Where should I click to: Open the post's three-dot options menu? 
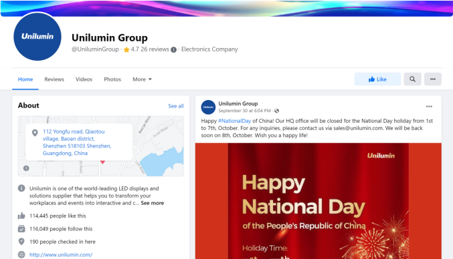[x=429, y=107]
